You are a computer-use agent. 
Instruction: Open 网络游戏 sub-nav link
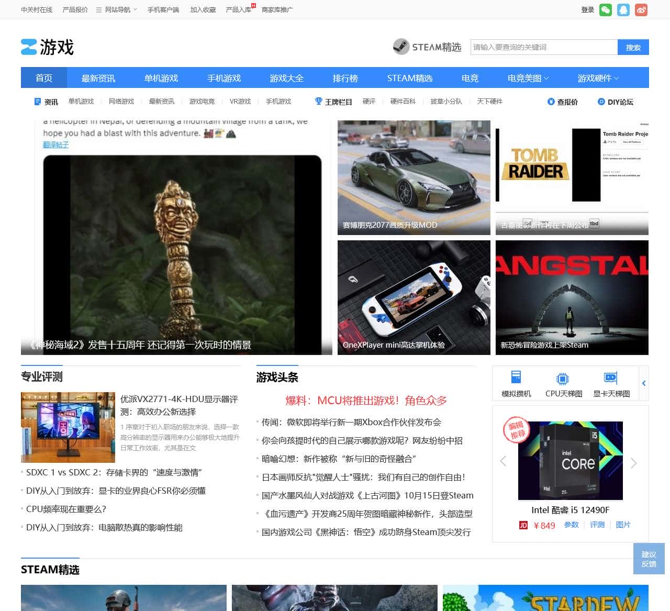click(x=121, y=102)
